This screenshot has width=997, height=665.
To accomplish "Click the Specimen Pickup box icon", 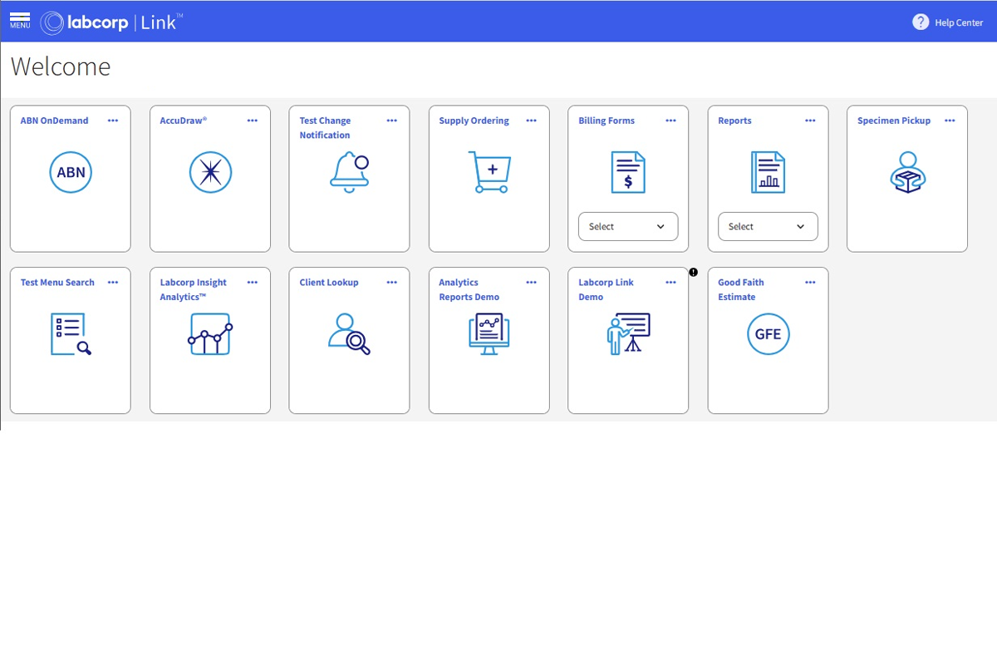I will click(906, 172).
